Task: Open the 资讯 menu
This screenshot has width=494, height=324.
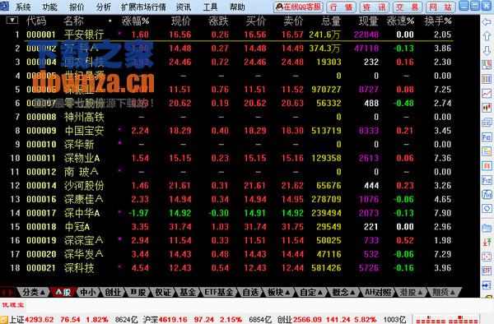Action: tap(184, 7)
